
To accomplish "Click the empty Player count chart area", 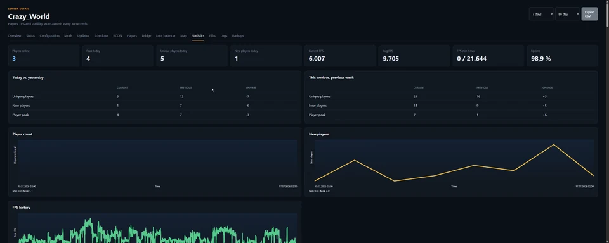I will (157, 161).
